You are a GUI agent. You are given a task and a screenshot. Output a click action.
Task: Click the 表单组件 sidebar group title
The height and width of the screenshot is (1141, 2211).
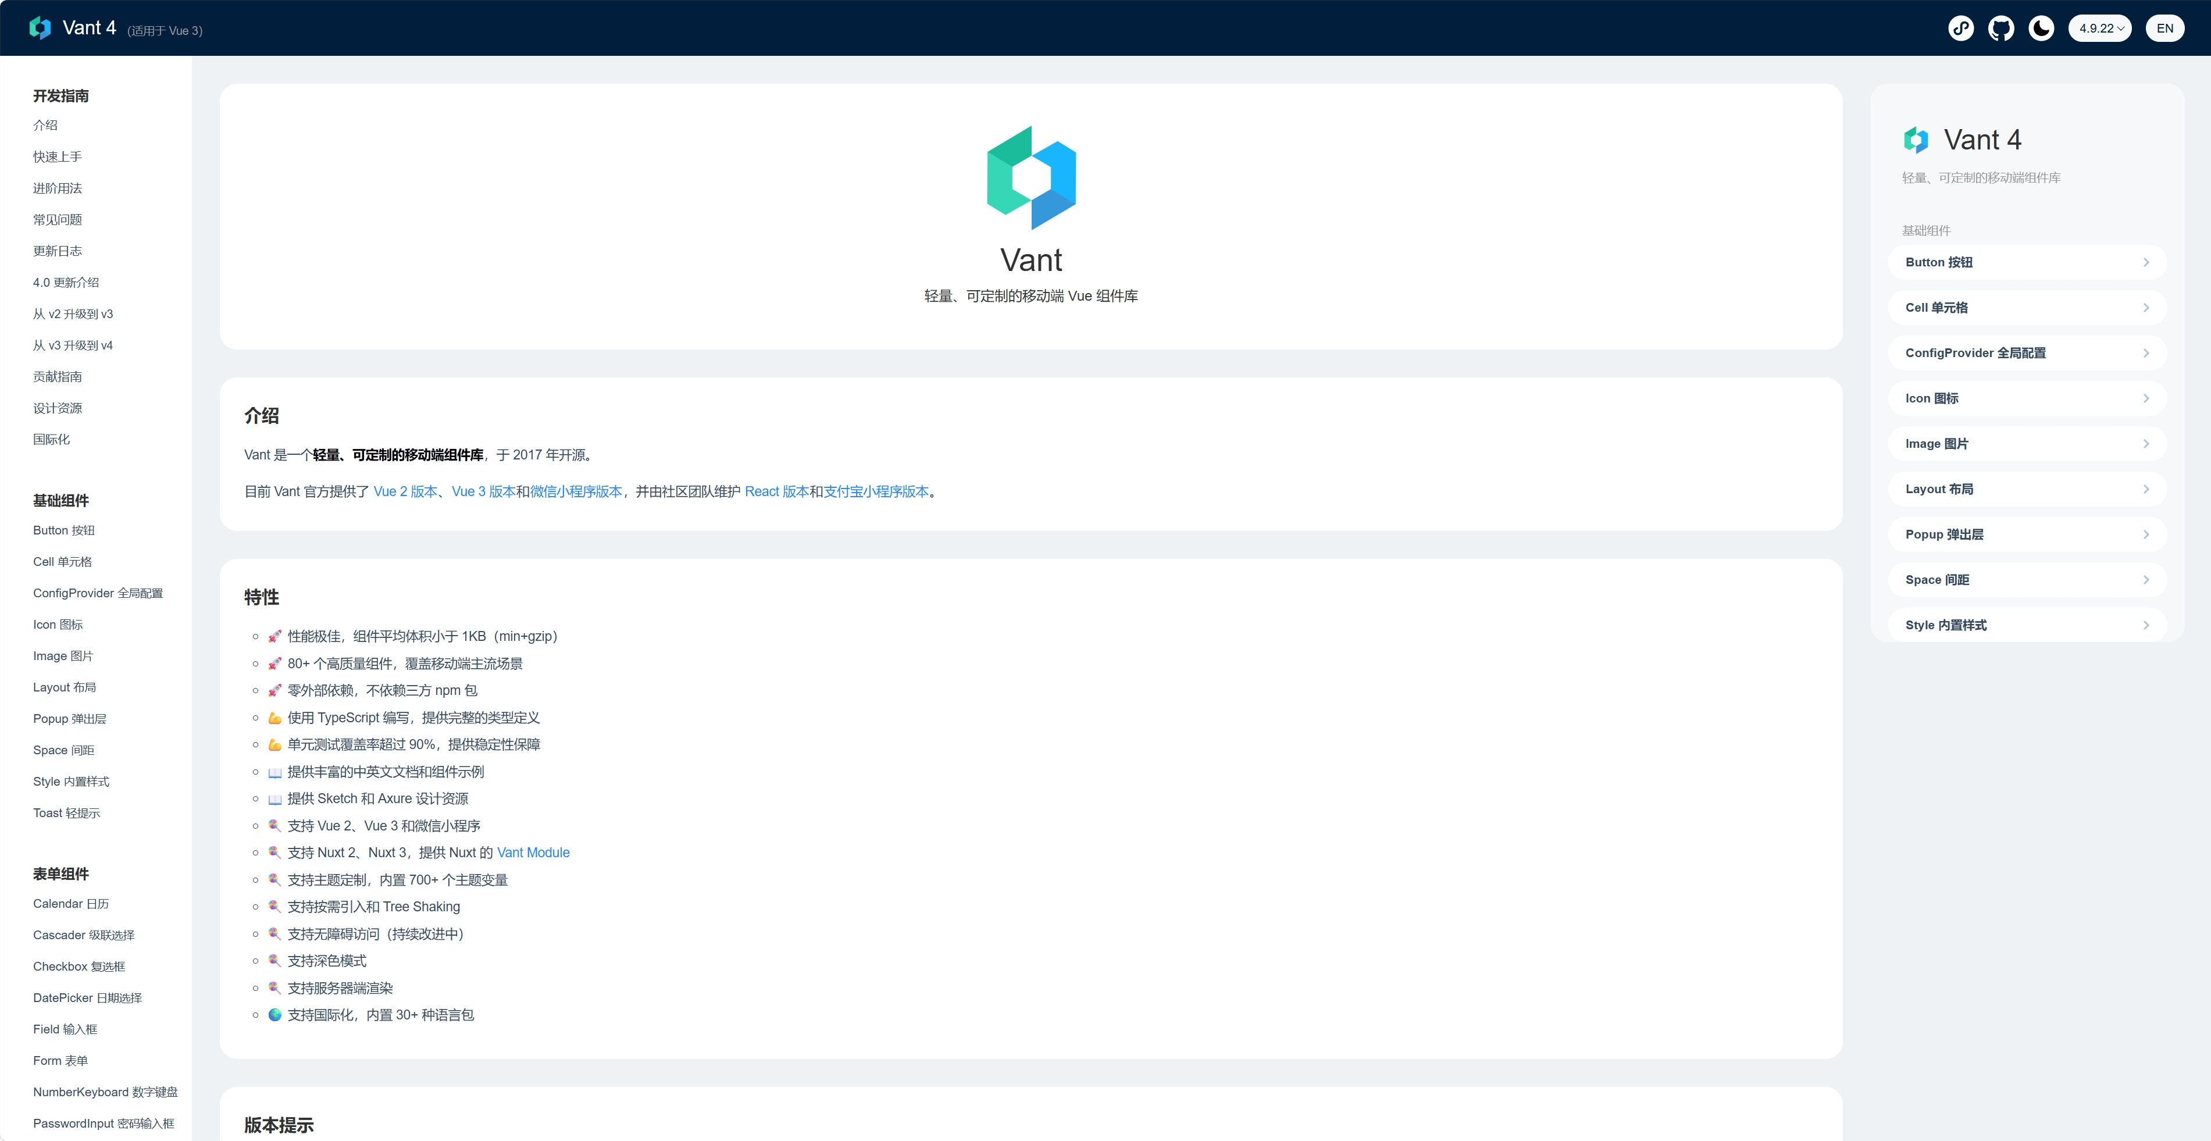[61, 875]
